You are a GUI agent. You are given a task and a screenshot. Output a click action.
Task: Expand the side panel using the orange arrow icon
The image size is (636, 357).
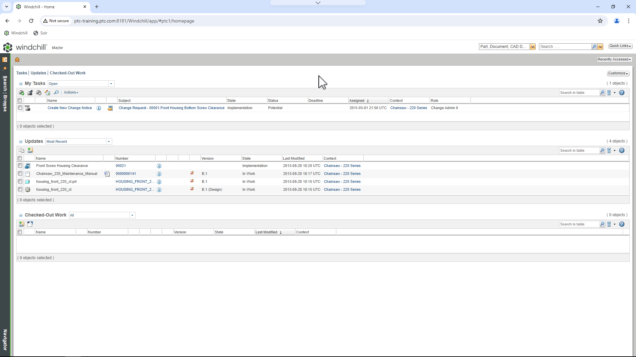tap(5, 59)
